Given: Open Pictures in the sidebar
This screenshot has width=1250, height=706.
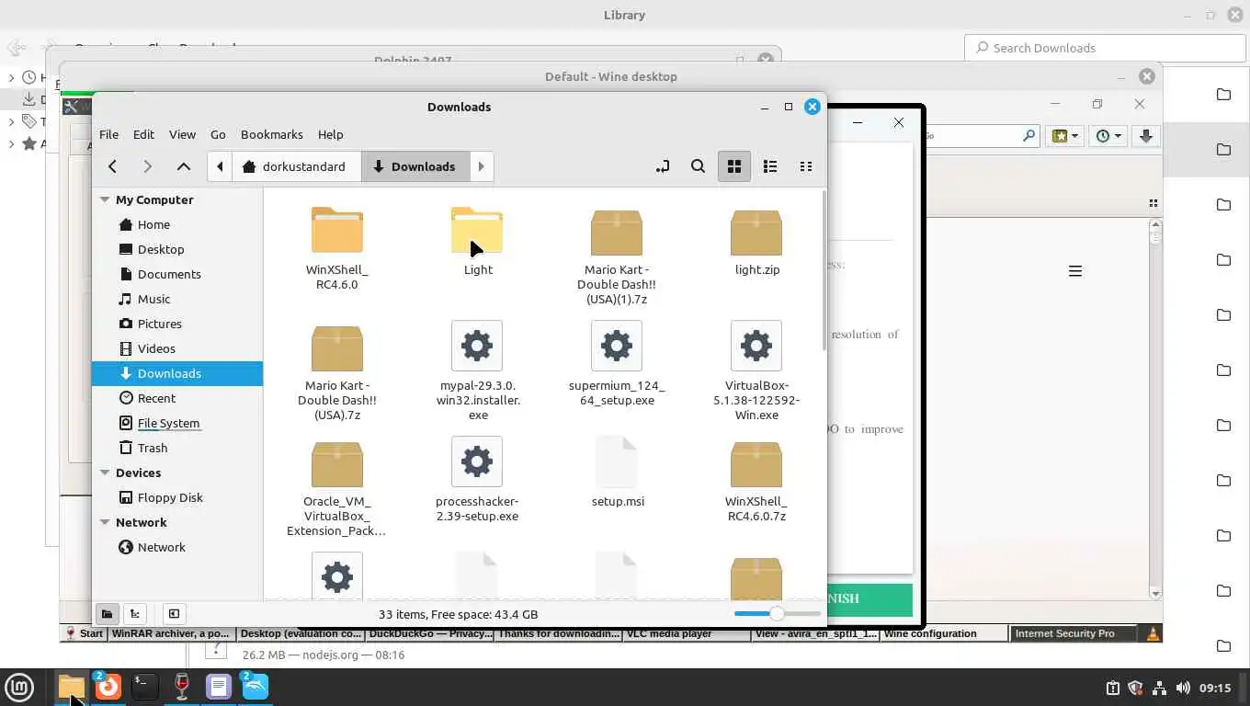Looking at the screenshot, I should tap(159, 324).
